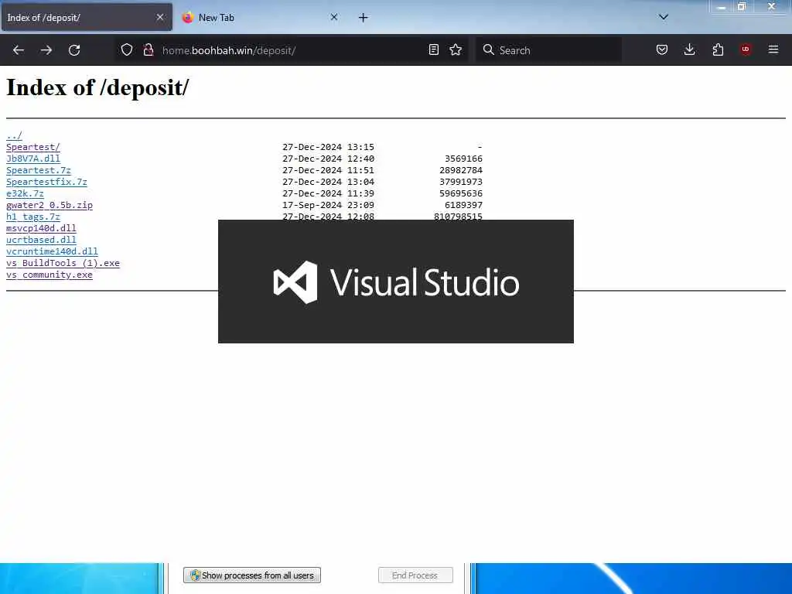This screenshot has height=594, width=792.
Task: Switch to the New Tab tab
Action: click(x=261, y=18)
